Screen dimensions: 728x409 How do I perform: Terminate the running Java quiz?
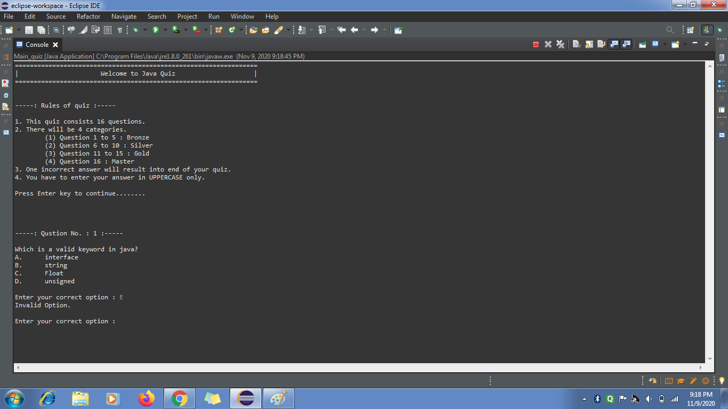click(535, 44)
